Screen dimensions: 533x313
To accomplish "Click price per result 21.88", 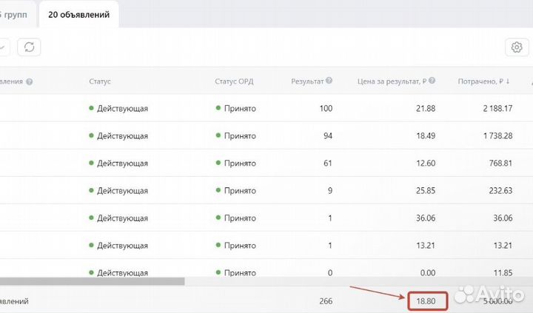I will [426, 109].
